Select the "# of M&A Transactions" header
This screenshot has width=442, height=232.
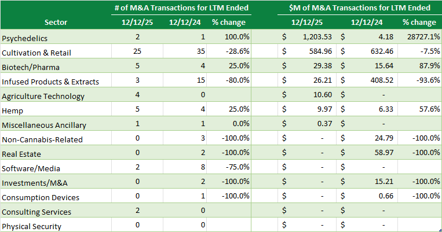181,8
